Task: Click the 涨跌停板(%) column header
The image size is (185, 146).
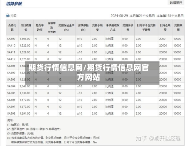Action: tap(83, 27)
